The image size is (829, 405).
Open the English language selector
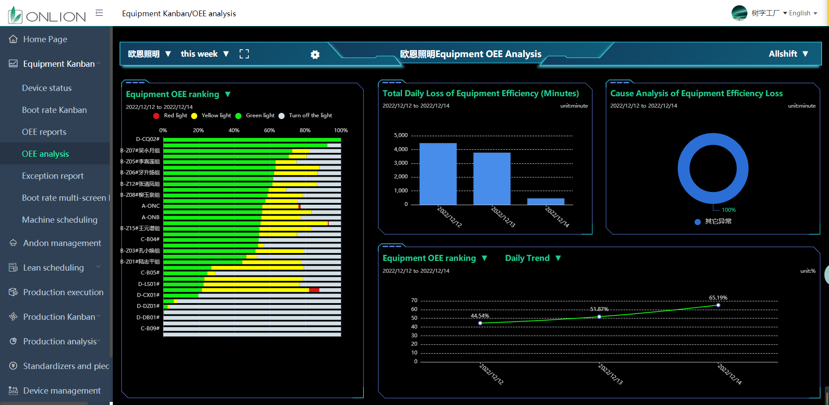point(803,13)
